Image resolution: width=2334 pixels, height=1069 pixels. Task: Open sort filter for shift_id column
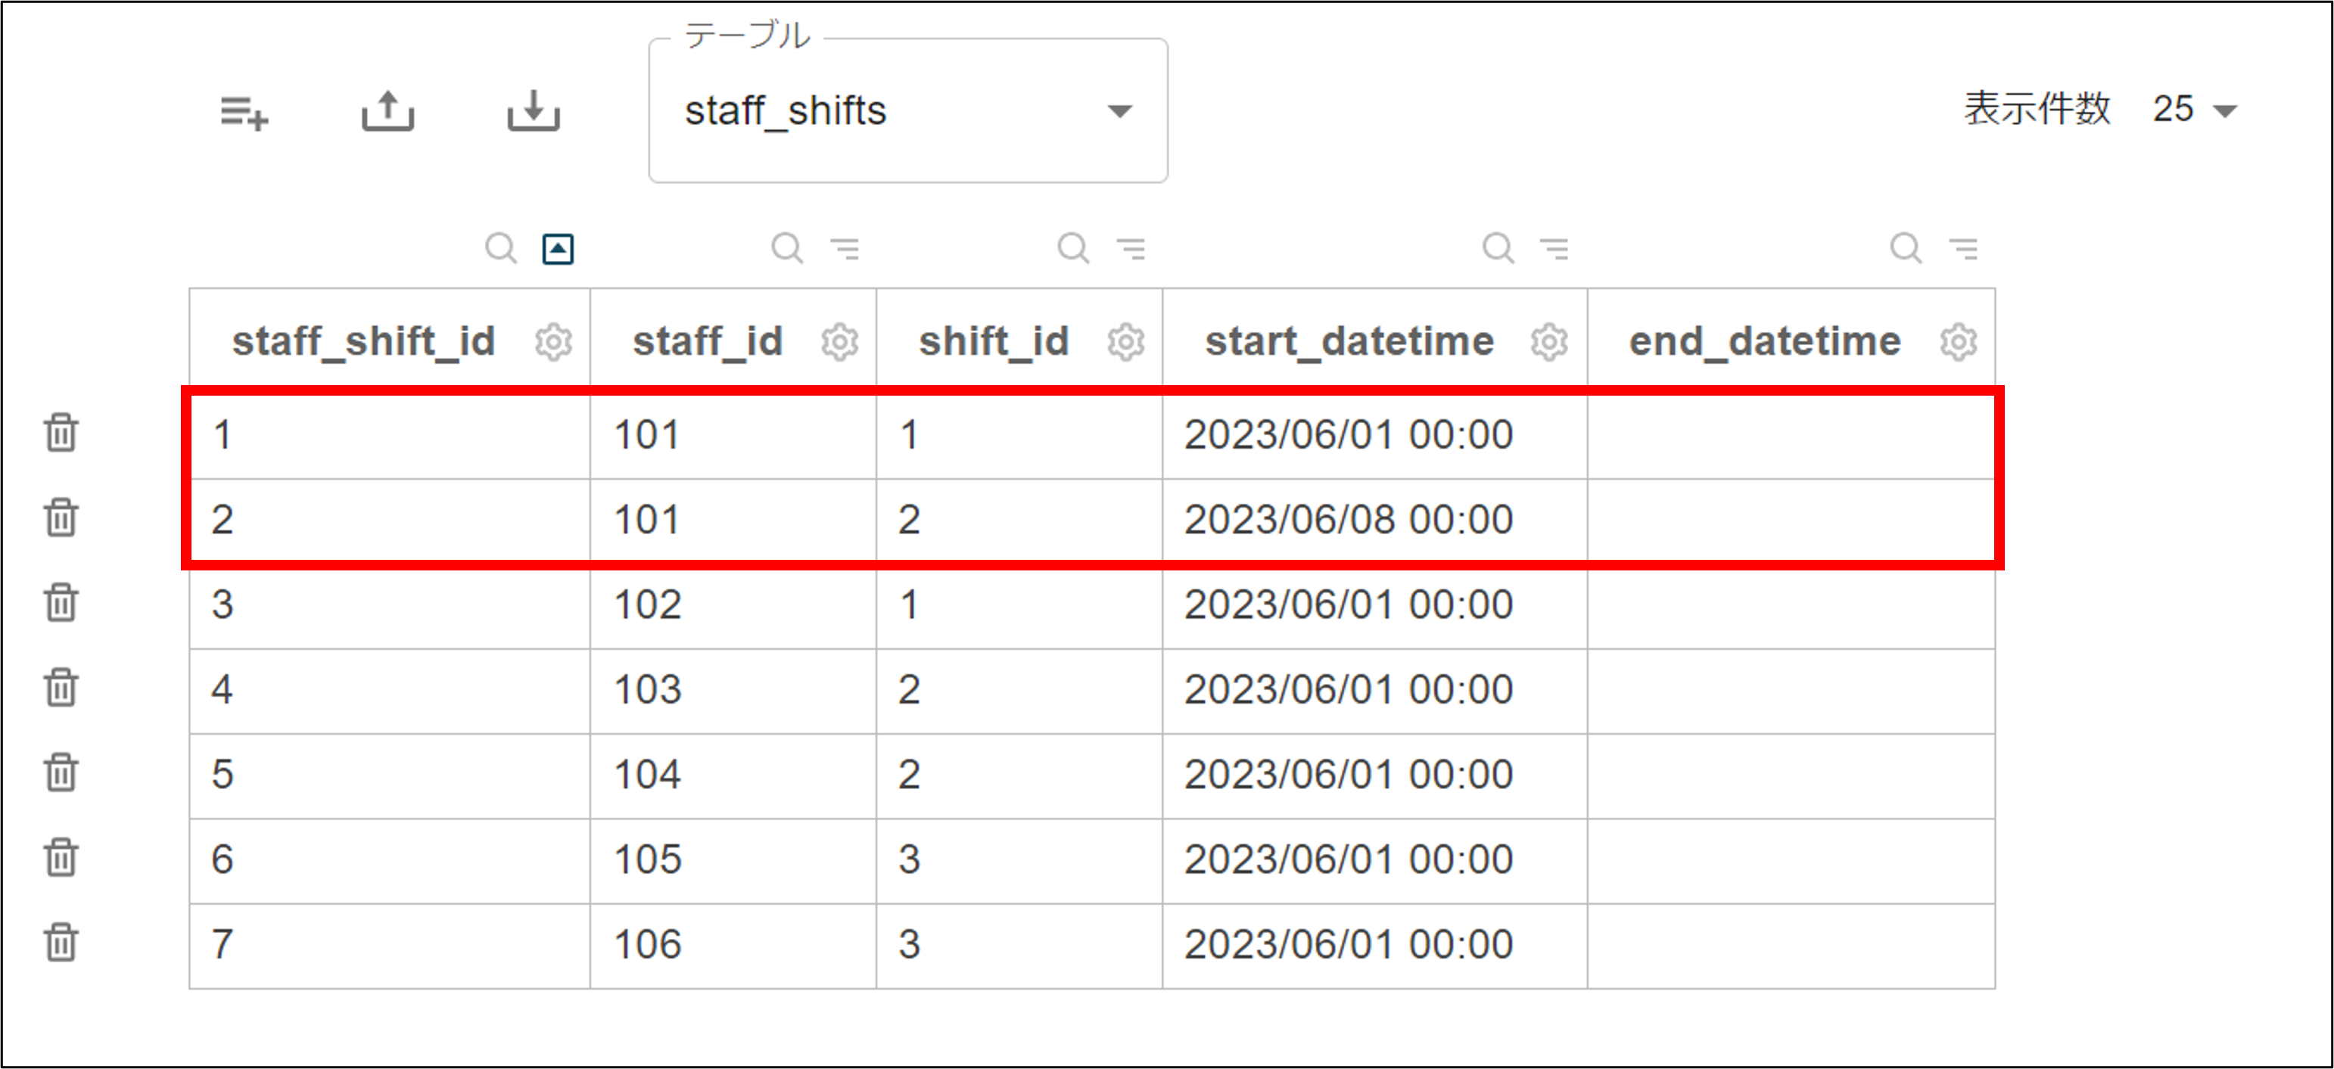click(1131, 248)
